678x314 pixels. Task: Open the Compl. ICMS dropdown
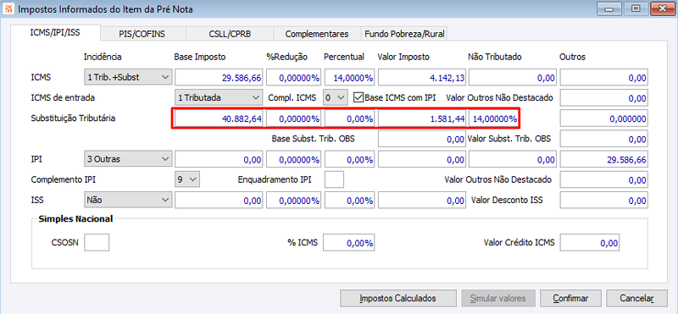[336, 97]
